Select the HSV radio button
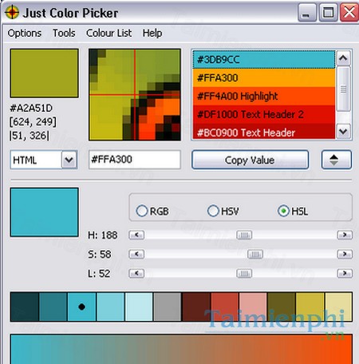This screenshot has height=364, width=359. pyautogui.click(x=223, y=212)
